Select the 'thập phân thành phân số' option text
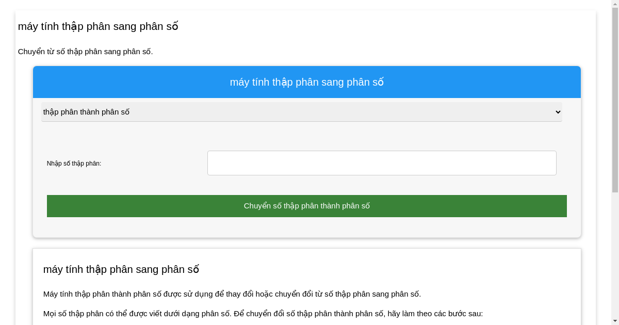This screenshot has width=619, height=325. point(86,112)
